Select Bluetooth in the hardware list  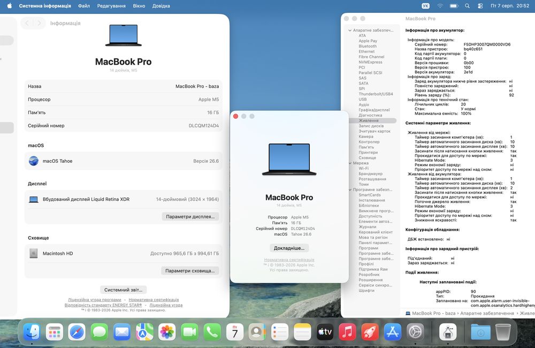point(368,46)
